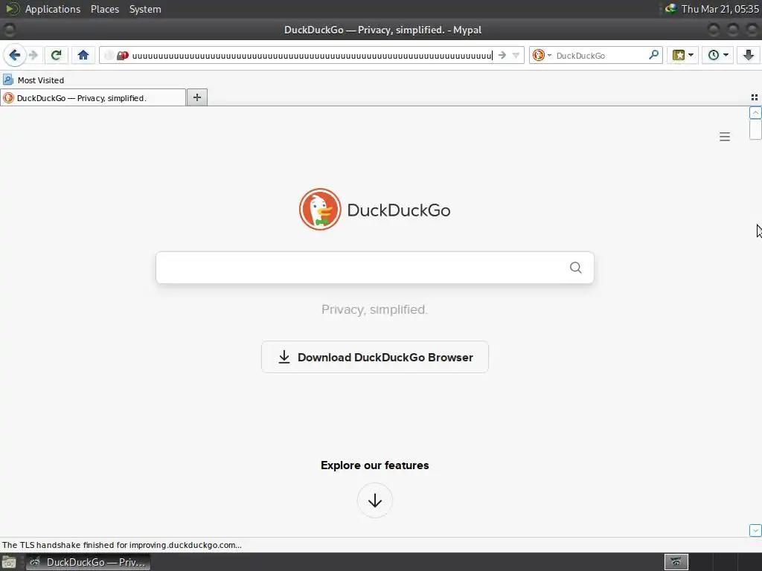Click the address bar URL text
This screenshot has width=762, height=571.
[312, 56]
